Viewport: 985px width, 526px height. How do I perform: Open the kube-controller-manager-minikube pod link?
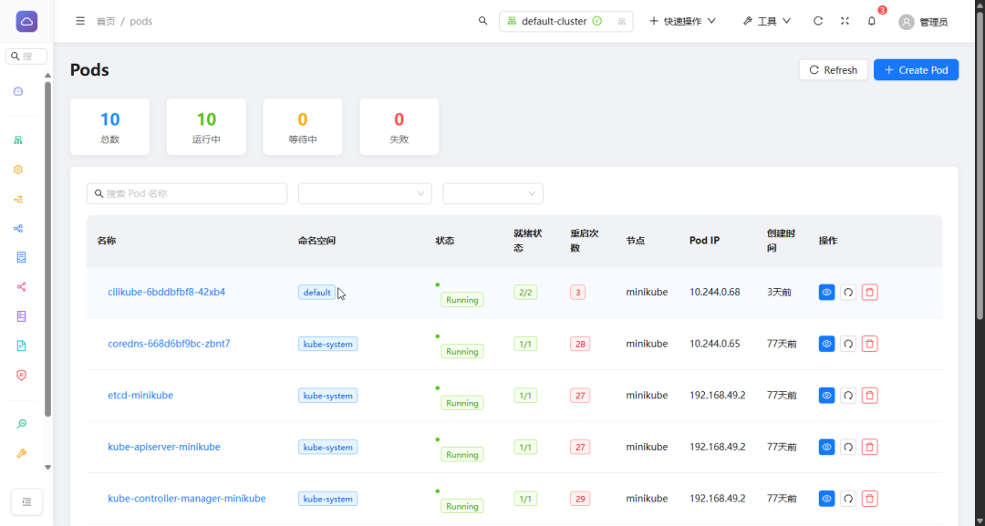[187, 499]
